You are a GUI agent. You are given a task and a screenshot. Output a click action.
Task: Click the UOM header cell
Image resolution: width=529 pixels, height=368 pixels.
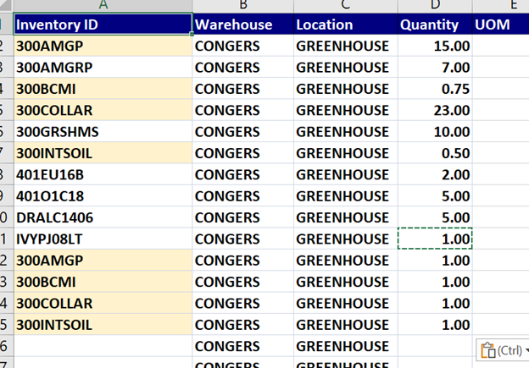point(501,25)
